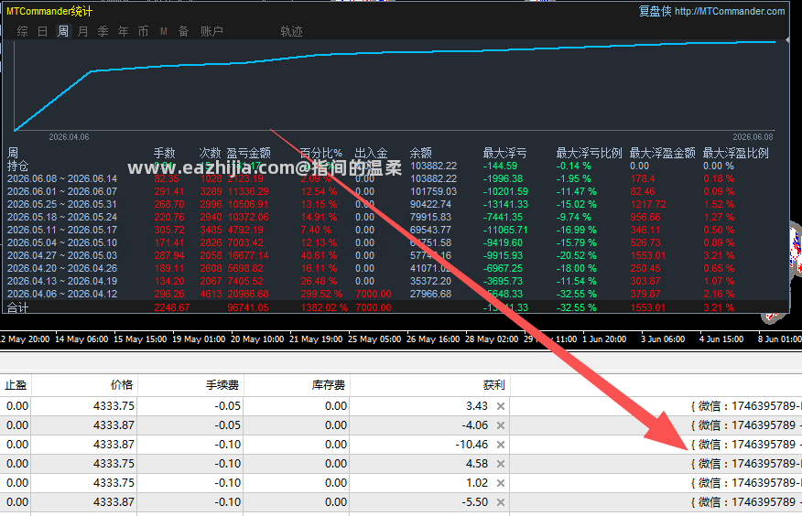Click the 最大浮亏 column header
The image size is (802, 516).
click(504, 153)
